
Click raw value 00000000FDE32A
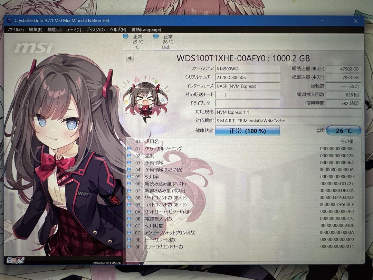click(337, 190)
